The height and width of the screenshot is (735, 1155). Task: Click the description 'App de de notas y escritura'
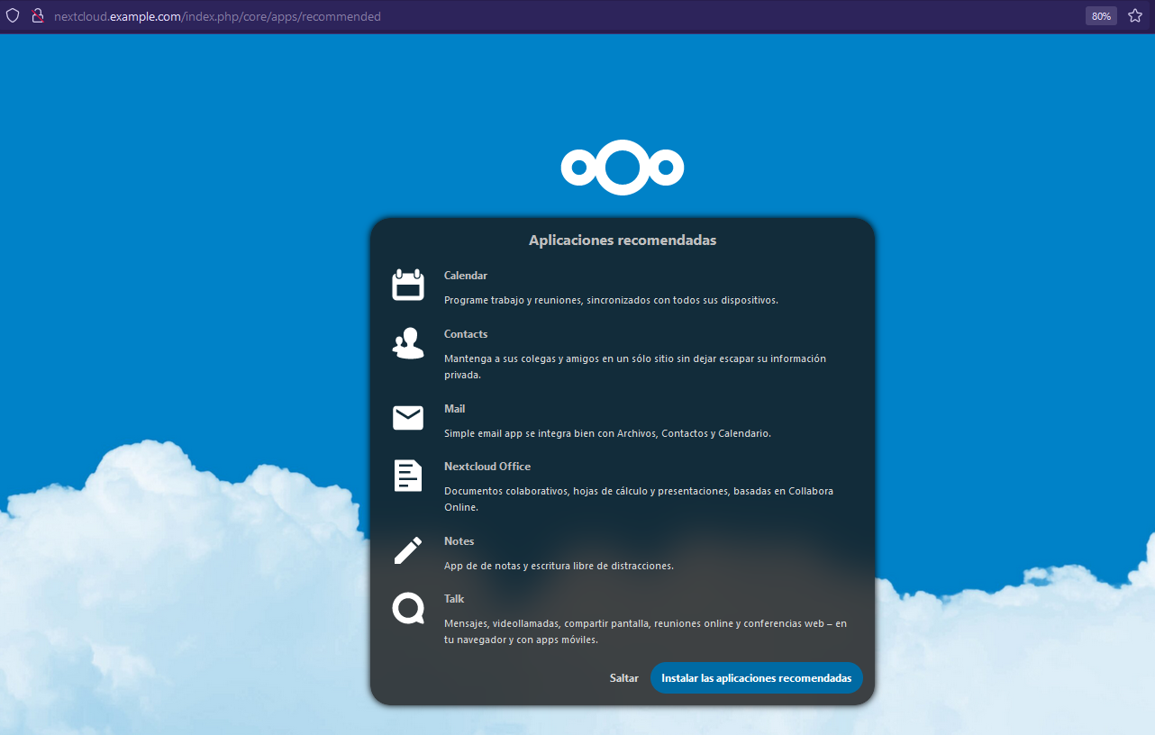559,566
